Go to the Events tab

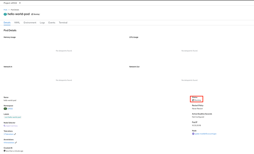(52, 23)
